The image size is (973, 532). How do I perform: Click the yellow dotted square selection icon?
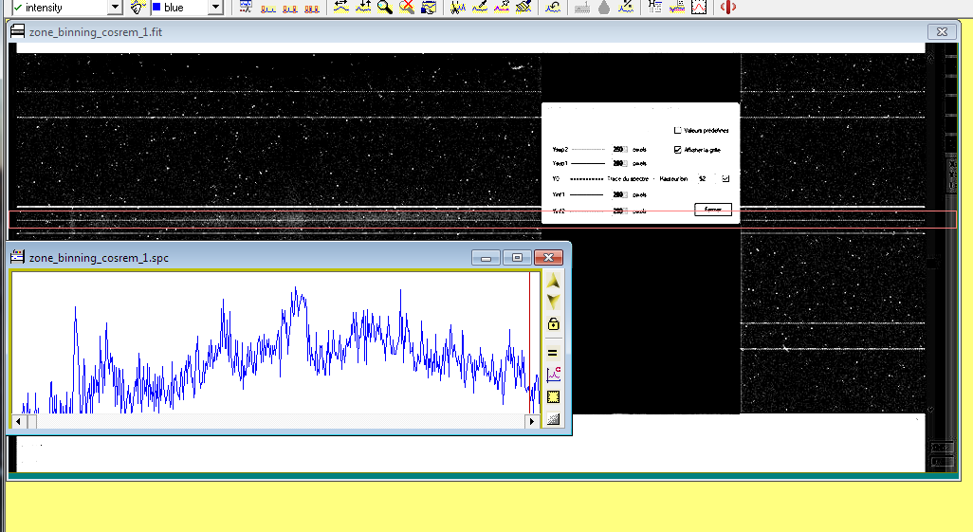click(x=553, y=397)
